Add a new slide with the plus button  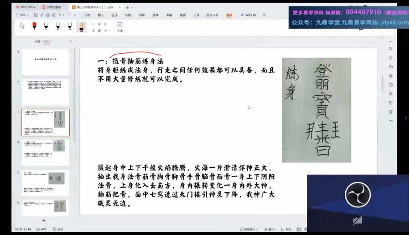point(44,220)
